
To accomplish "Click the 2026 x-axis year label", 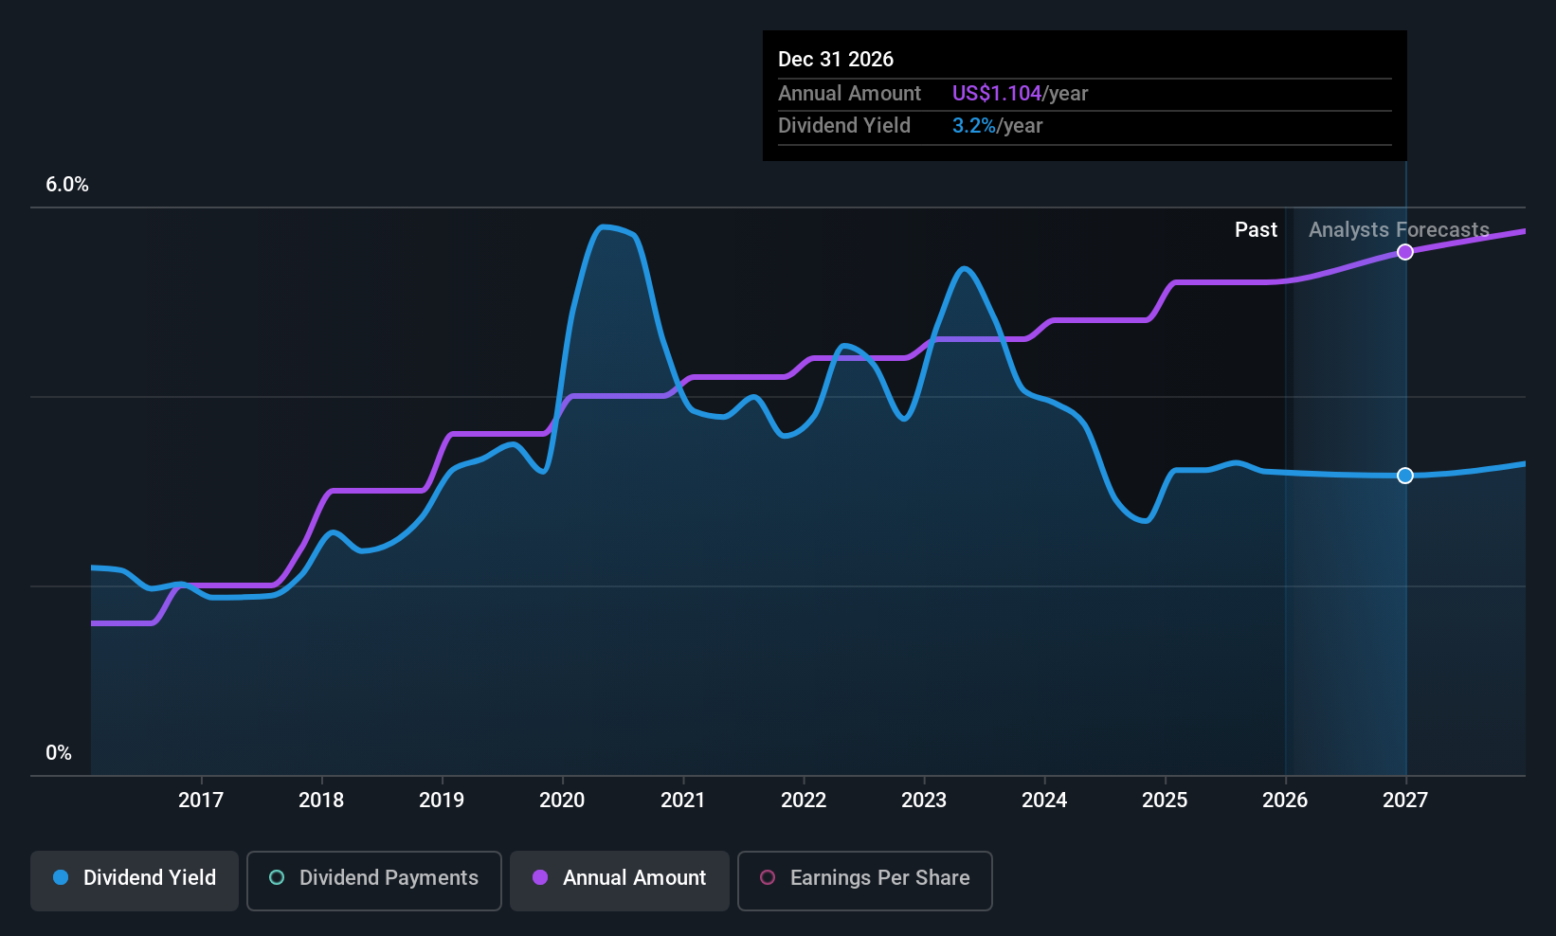I will tap(1285, 801).
